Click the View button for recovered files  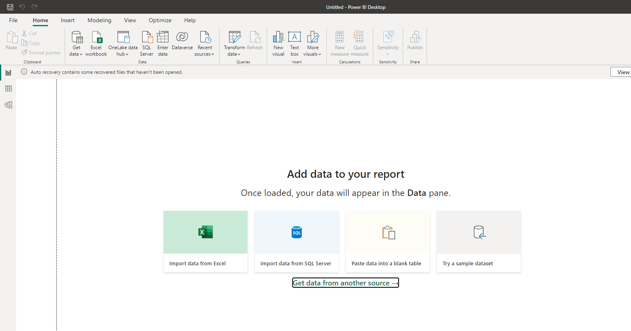tap(621, 72)
